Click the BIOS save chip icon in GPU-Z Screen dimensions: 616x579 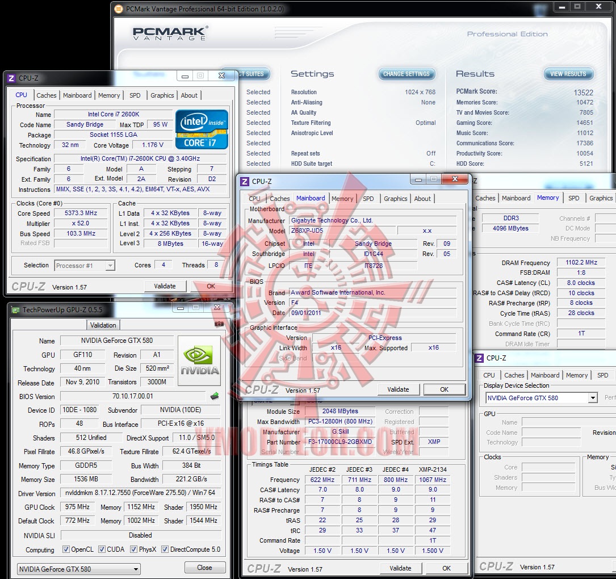[215, 396]
